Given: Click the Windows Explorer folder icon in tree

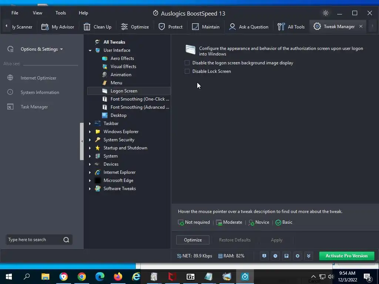Looking at the screenshot, I should point(98,132).
